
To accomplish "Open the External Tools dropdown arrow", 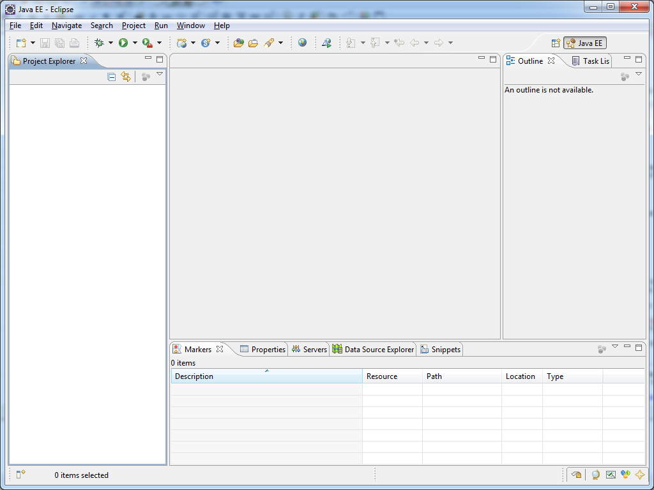I will pos(159,43).
